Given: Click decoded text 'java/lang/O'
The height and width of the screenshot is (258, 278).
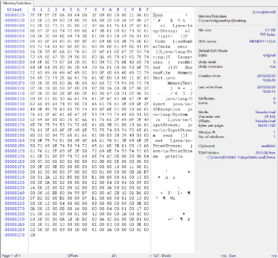Looking at the screenshot, I should click(179, 99).
